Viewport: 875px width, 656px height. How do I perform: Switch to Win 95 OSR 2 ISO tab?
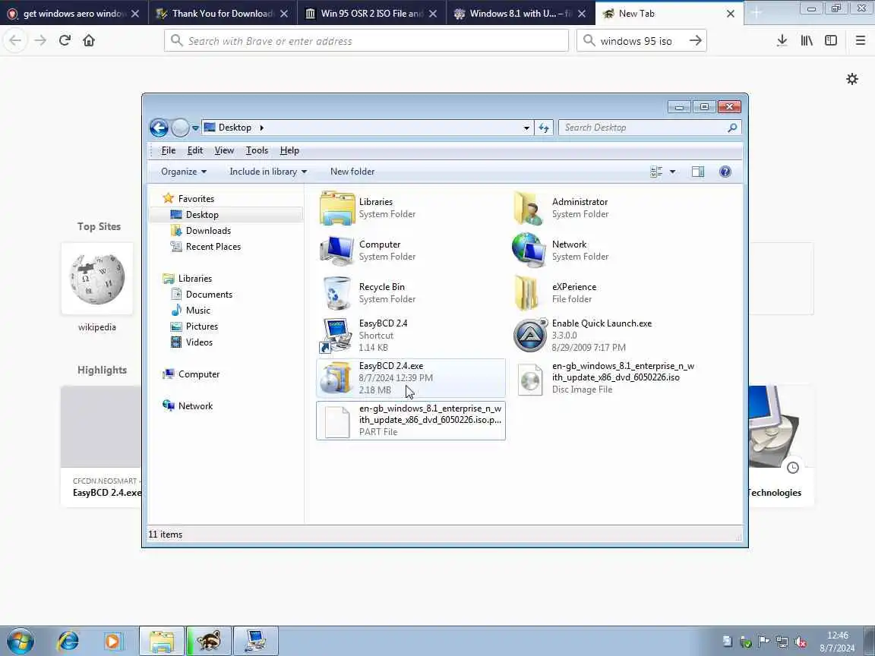371,14
